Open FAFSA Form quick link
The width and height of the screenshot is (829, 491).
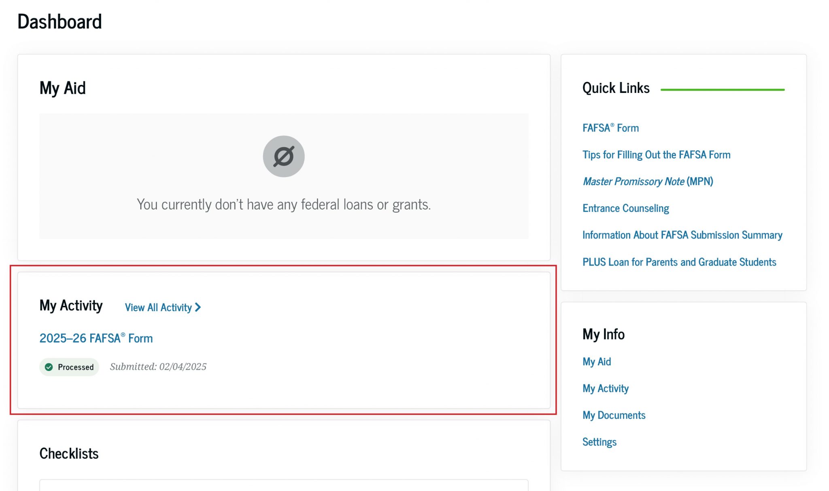click(610, 128)
